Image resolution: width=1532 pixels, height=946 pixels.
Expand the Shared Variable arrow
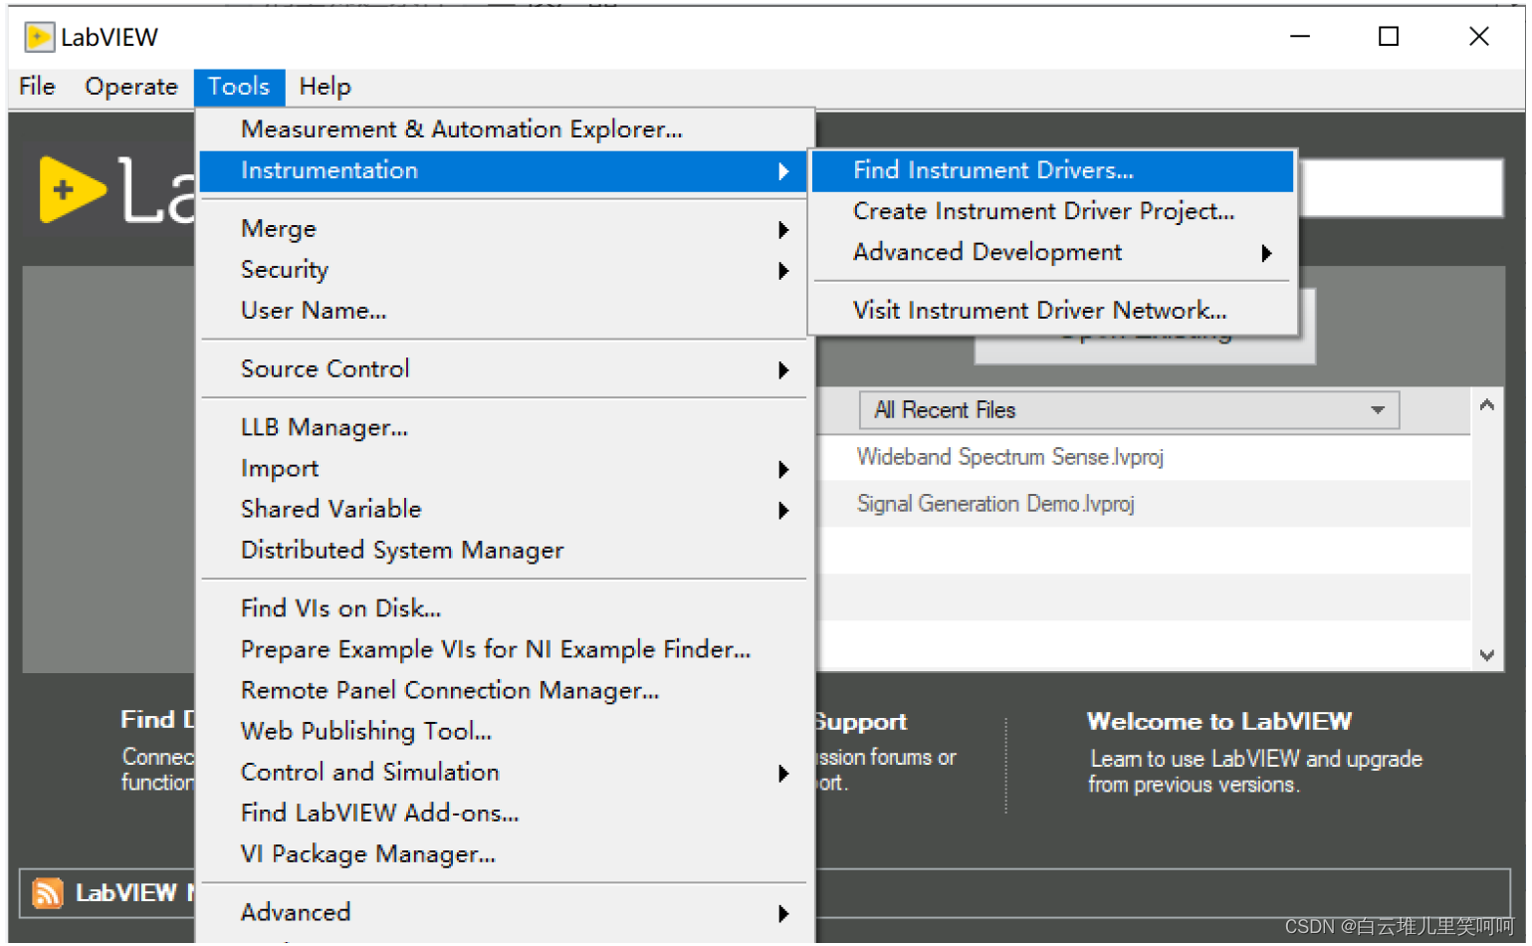[784, 511]
